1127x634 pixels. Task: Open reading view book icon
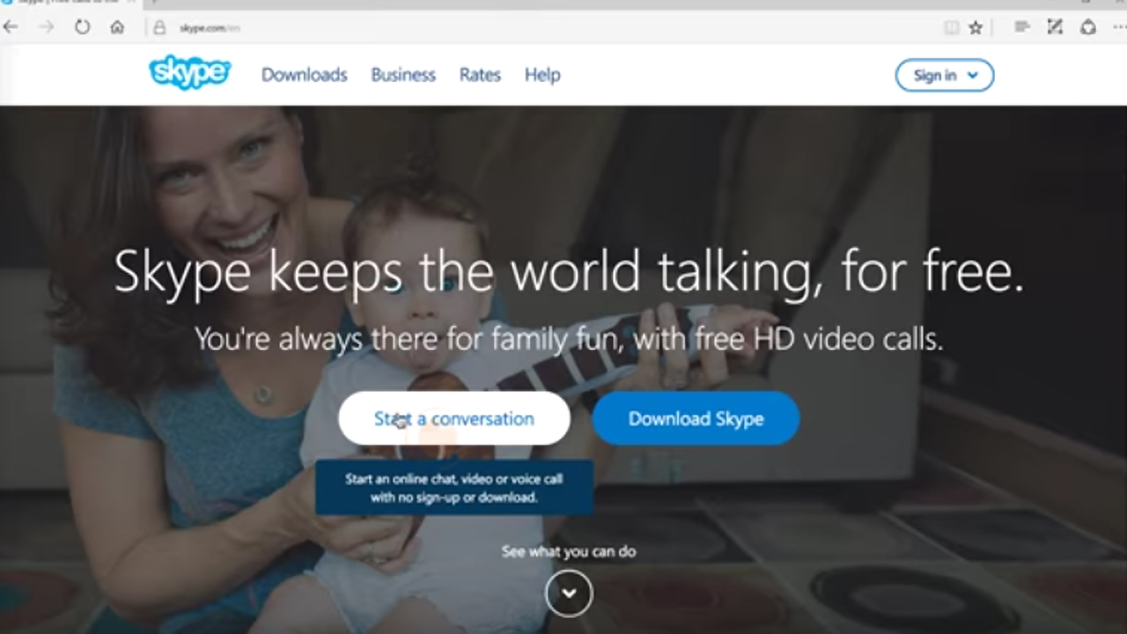click(x=951, y=27)
